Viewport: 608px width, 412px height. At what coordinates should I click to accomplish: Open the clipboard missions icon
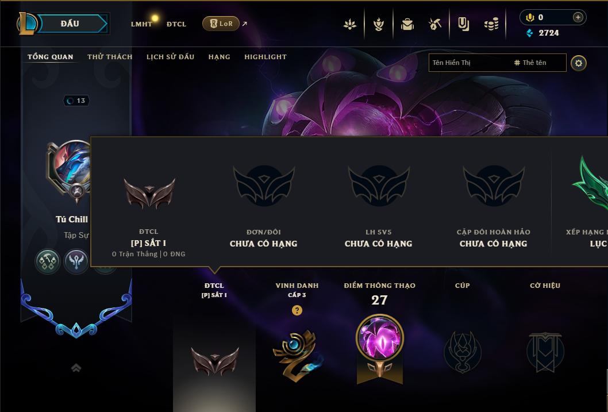[463, 24]
